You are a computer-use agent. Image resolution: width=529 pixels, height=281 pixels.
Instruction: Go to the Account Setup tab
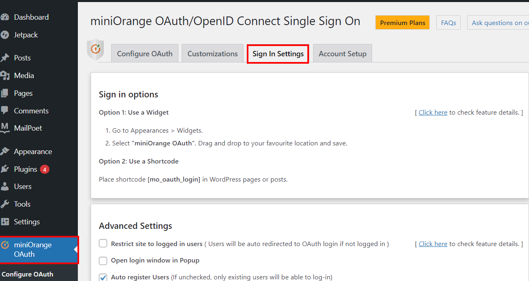pyautogui.click(x=342, y=53)
